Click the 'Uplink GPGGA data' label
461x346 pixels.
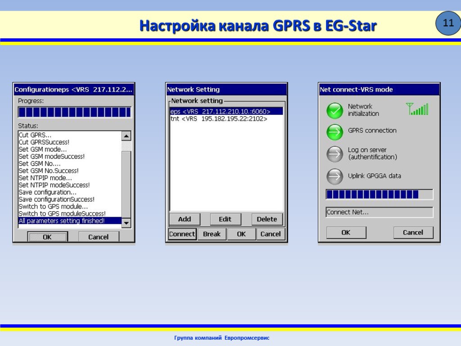[x=374, y=176]
